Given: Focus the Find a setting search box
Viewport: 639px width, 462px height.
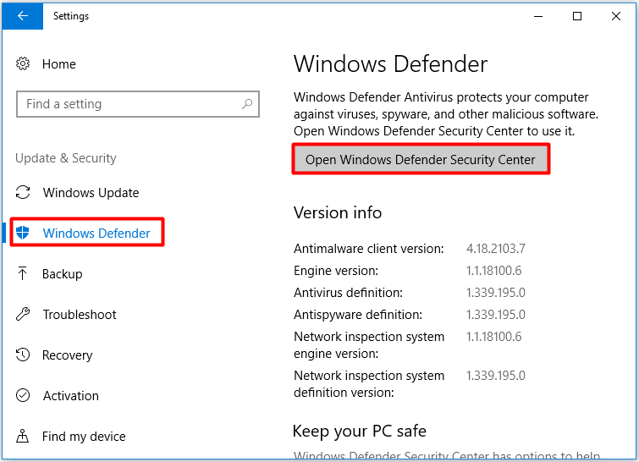Looking at the screenshot, I should pyautogui.click(x=138, y=104).
